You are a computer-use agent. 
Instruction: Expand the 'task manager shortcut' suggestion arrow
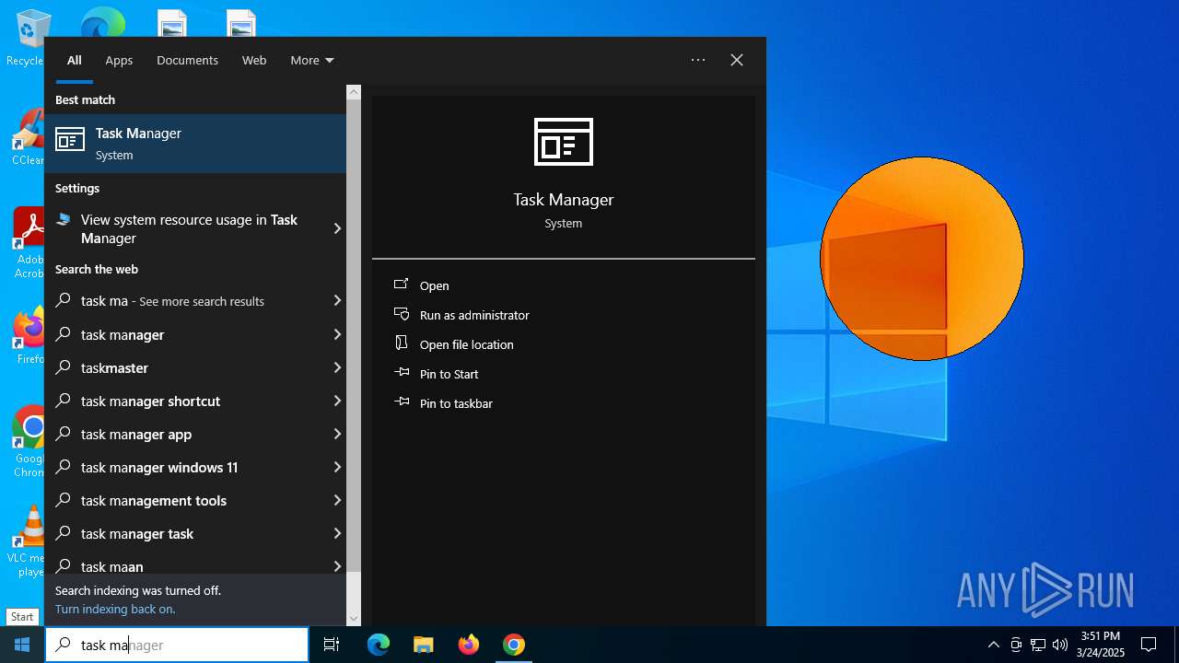point(337,401)
